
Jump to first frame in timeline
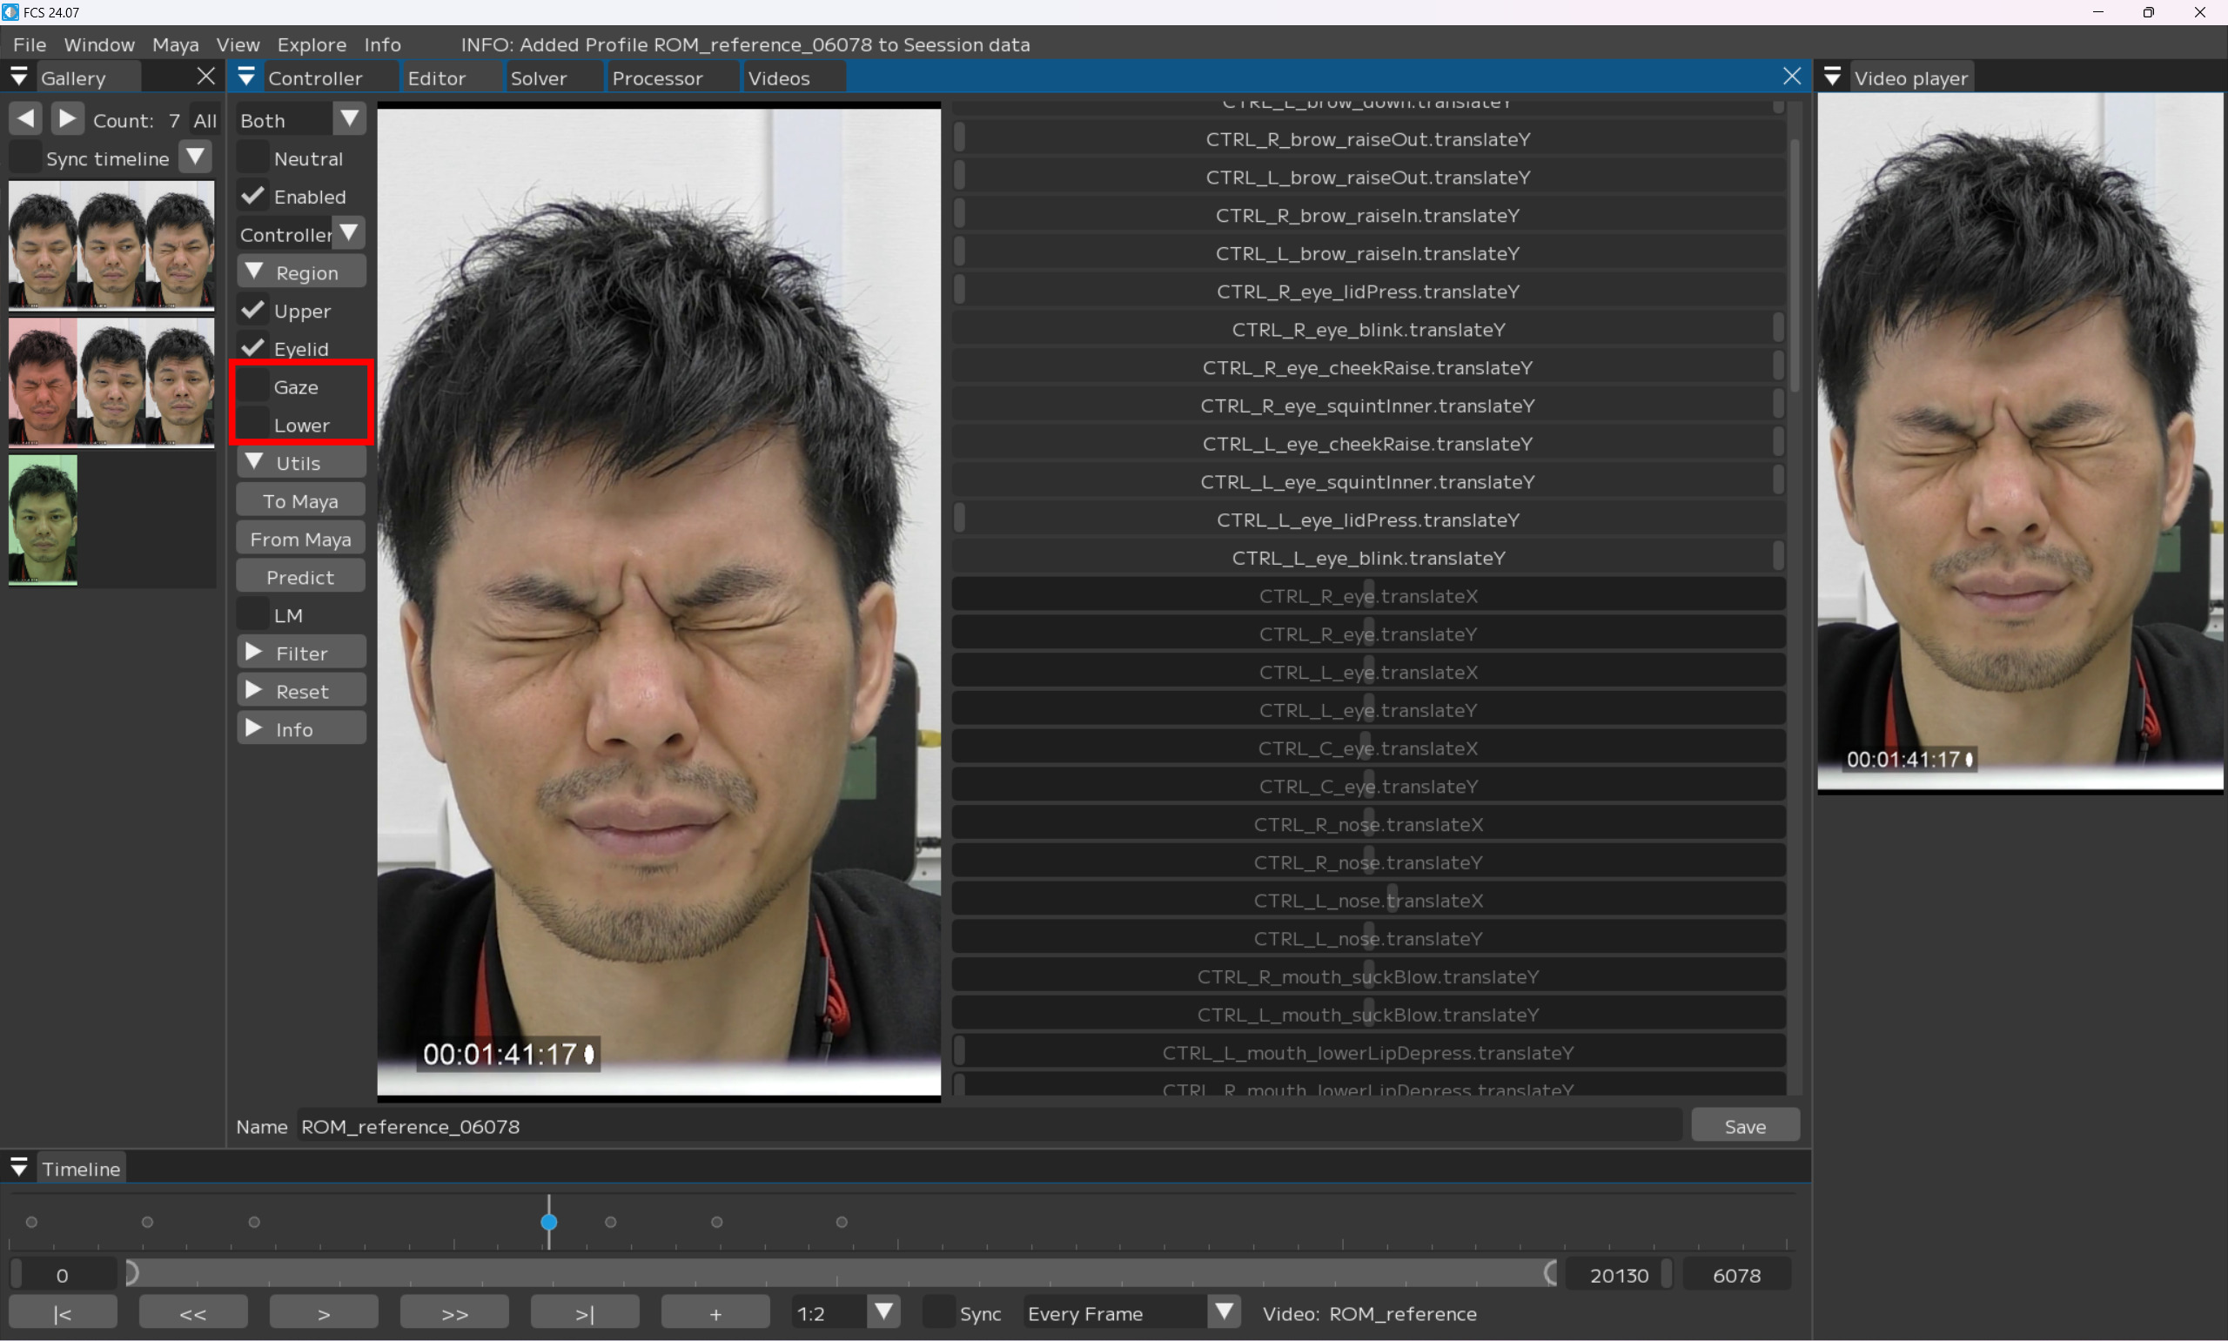point(63,1313)
